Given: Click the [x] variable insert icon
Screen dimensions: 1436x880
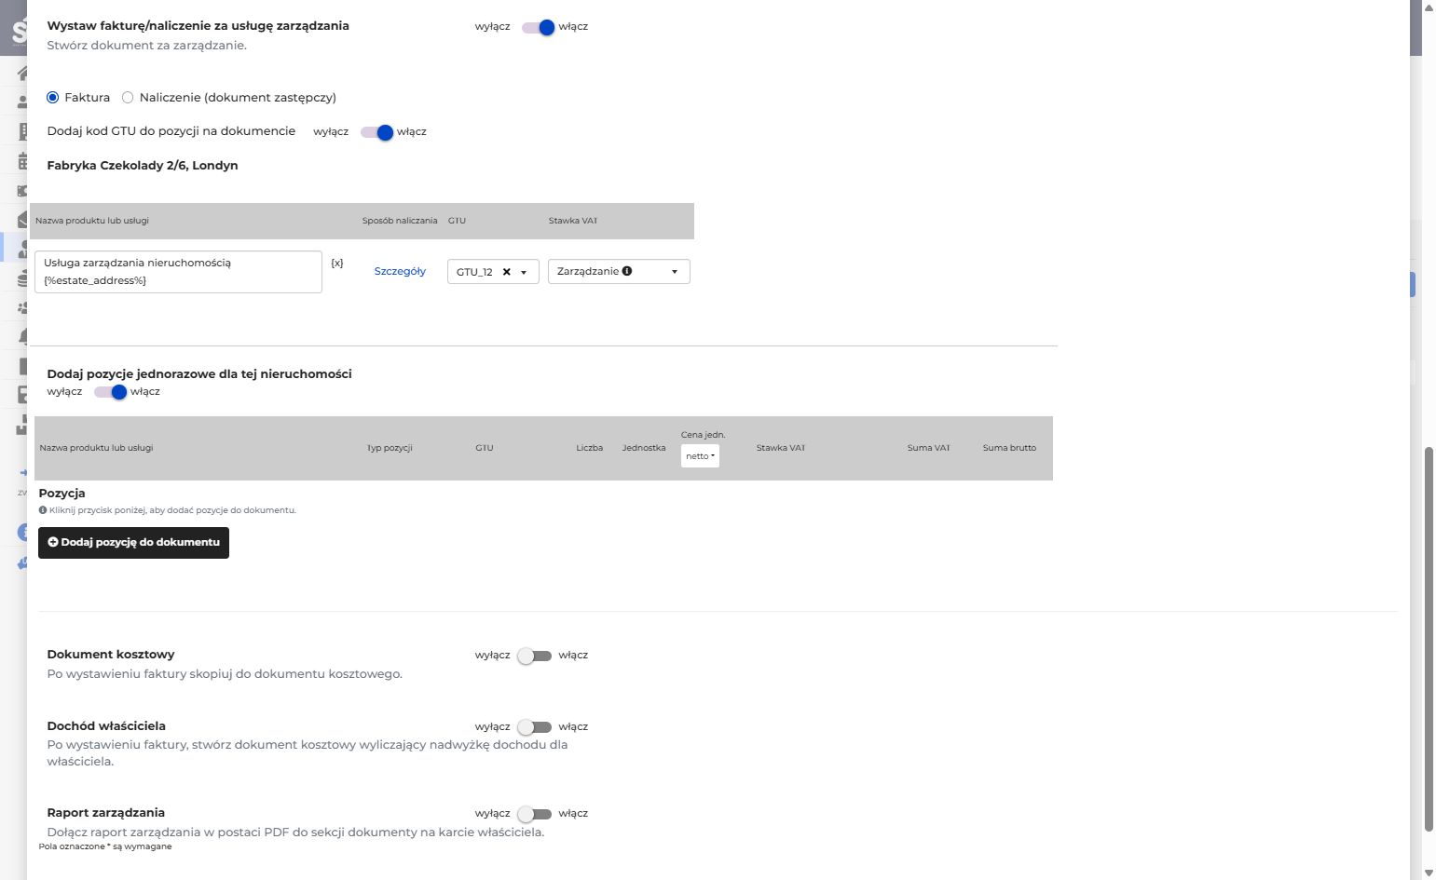Looking at the screenshot, I should pos(337,264).
